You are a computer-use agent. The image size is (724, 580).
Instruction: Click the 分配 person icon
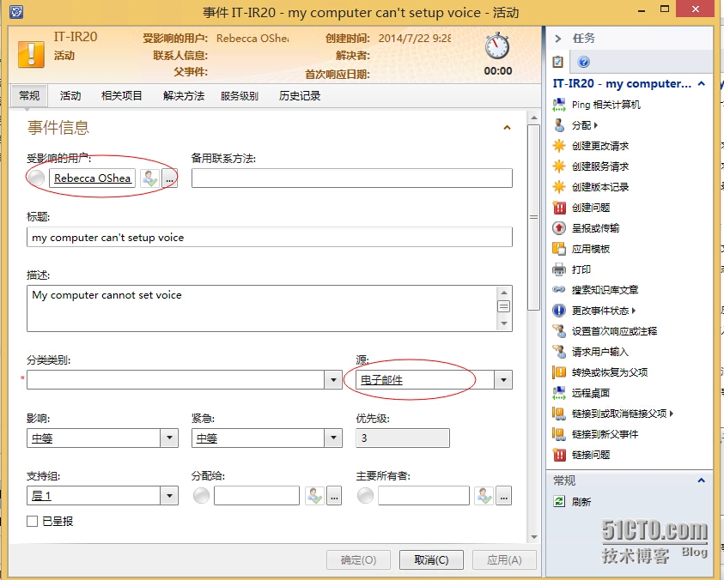tap(559, 125)
